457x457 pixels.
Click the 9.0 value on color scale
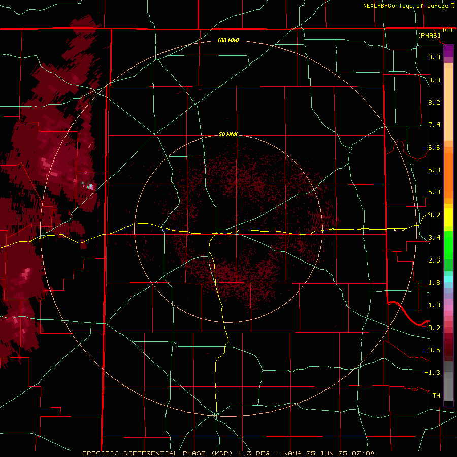434,80
